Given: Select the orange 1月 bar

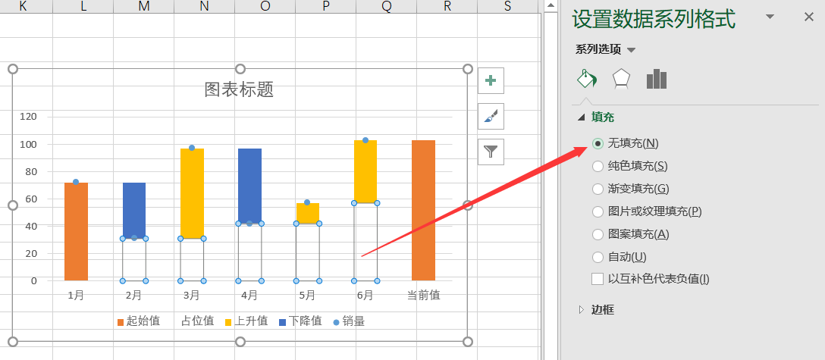Looking at the screenshot, I should coord(77,231).
